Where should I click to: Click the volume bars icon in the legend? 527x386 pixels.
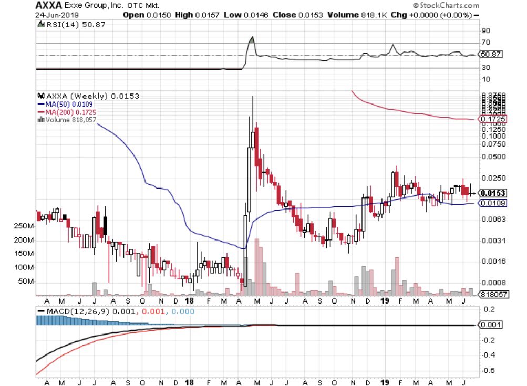coord(41,120)
